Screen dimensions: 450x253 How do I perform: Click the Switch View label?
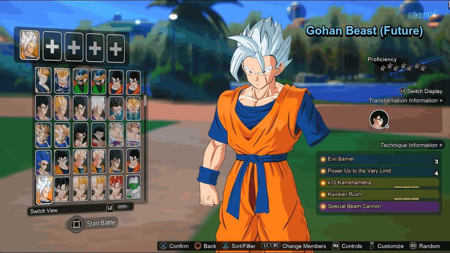pyautogui.click(x=44, y=211)
